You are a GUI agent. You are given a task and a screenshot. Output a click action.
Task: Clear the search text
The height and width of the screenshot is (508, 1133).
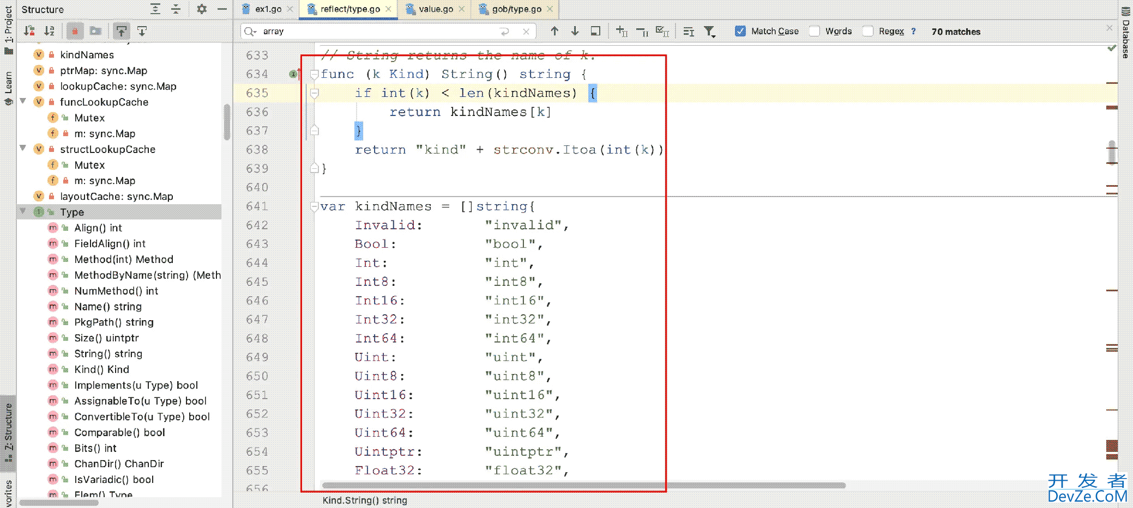526,32
